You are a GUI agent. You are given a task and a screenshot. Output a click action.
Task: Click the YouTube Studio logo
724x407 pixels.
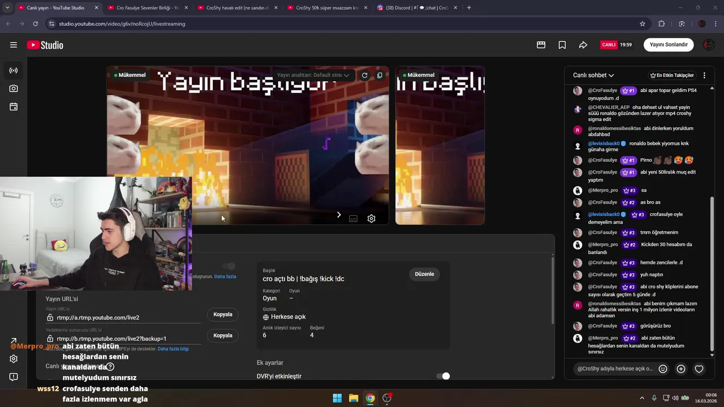point(45,45)
